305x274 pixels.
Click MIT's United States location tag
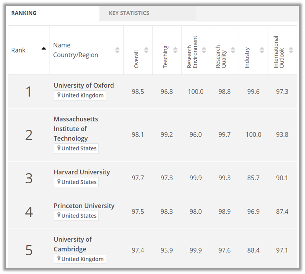pos(76,148)
